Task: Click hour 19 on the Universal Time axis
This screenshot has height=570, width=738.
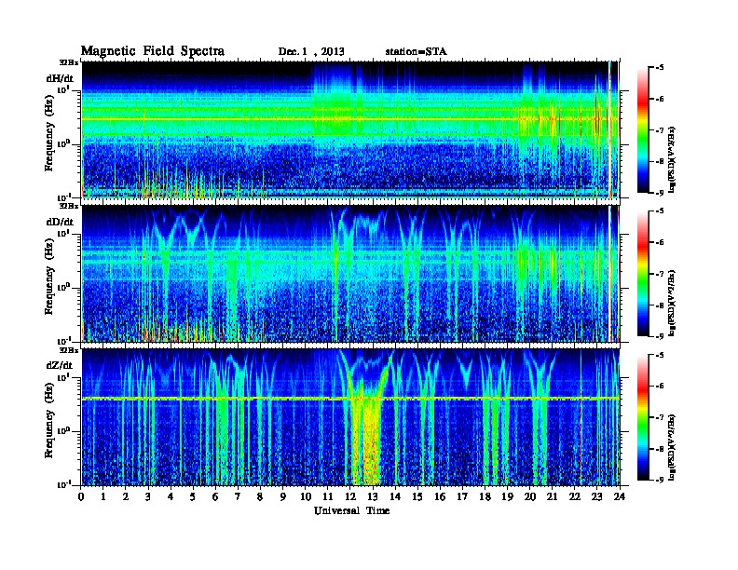Action: pyautogui.click(x=507, y=496)
